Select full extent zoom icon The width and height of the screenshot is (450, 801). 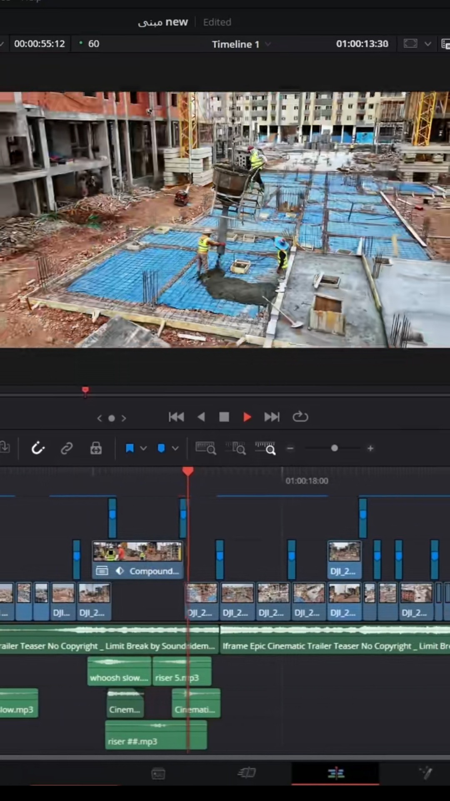coord(206,448)
